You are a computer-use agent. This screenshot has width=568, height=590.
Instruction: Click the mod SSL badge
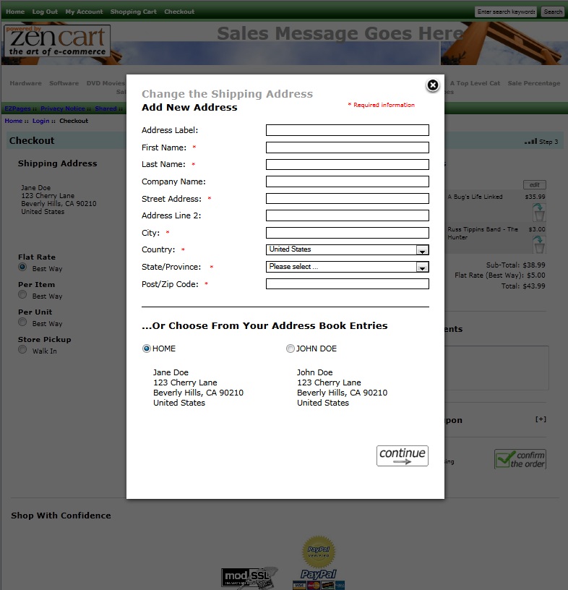(249, 578)
